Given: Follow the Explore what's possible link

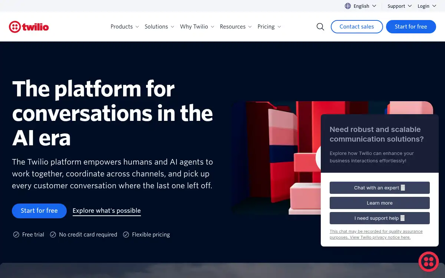Looking at the screenshot, I should coord(107,211).
